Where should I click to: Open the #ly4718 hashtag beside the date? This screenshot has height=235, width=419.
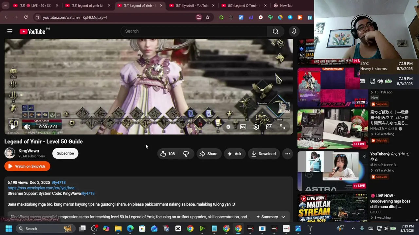(59, 182)
